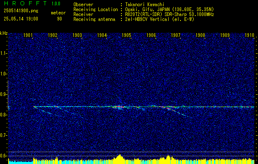Click the bright red echo near 1905
The height and width of the screenshot is (164, 258).
120,107
